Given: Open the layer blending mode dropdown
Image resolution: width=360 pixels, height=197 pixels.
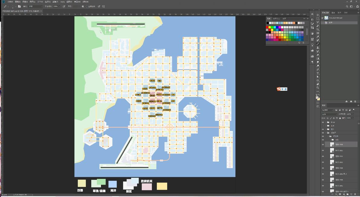Looking at the screenshot, I should point(329,114).
